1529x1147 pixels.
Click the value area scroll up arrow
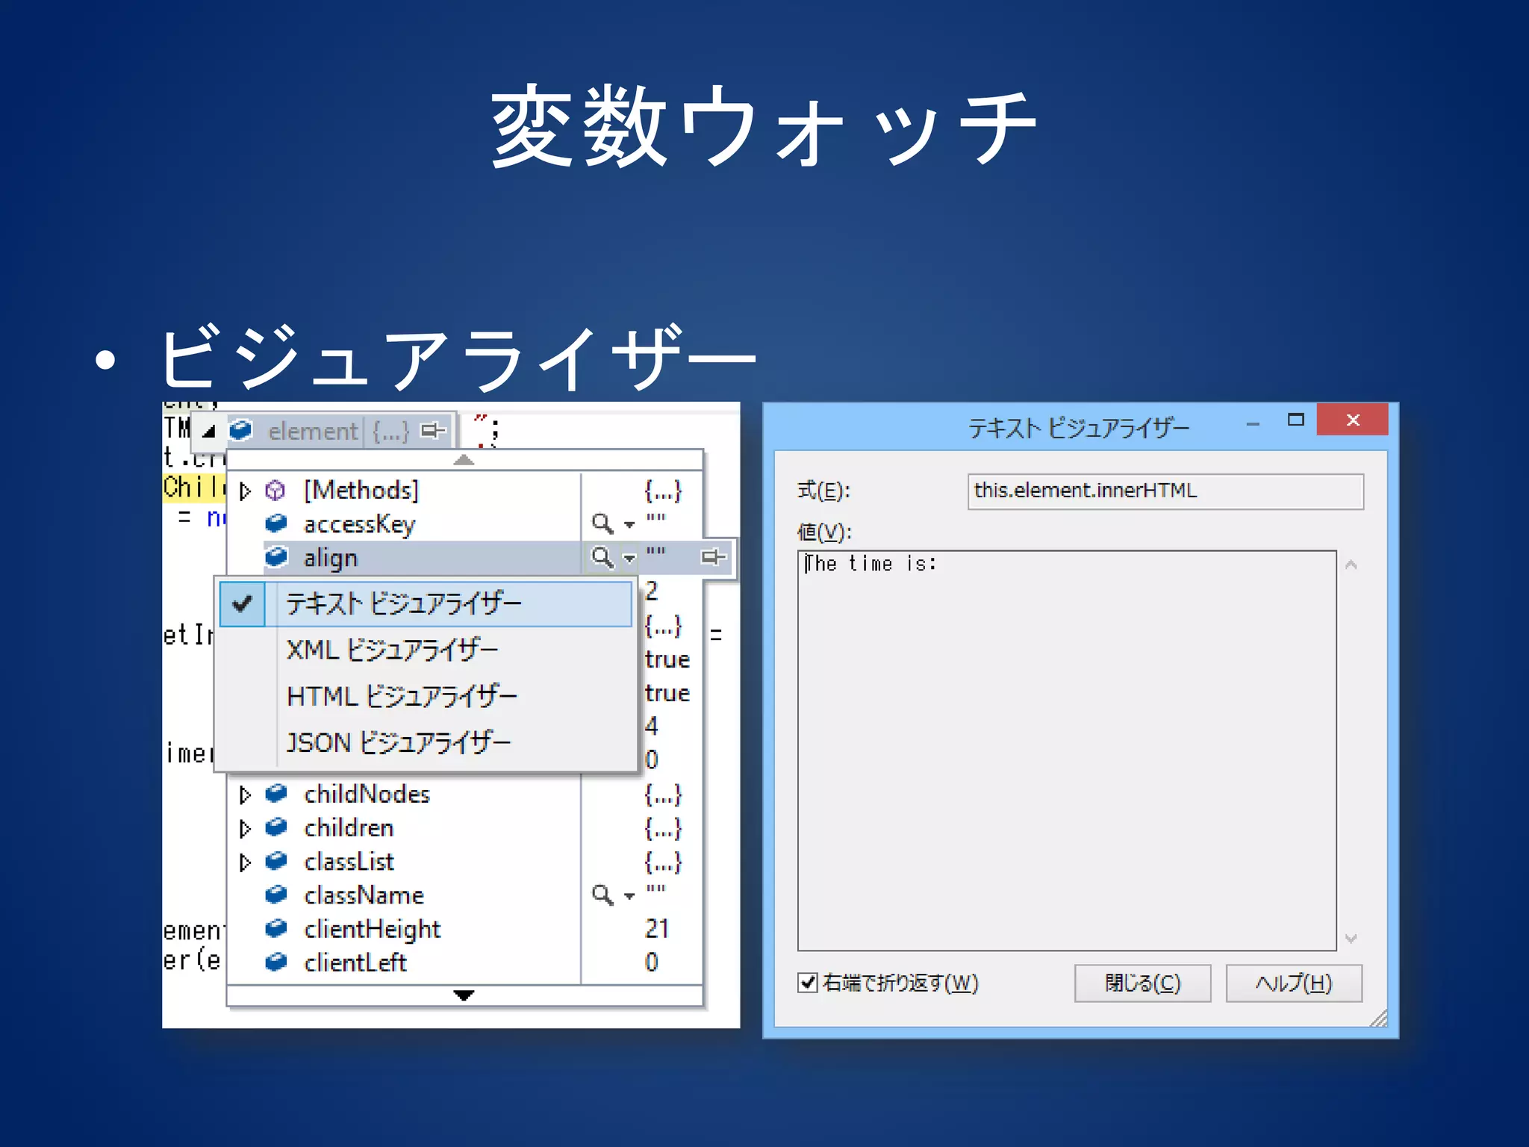[x=1351, y=565]
